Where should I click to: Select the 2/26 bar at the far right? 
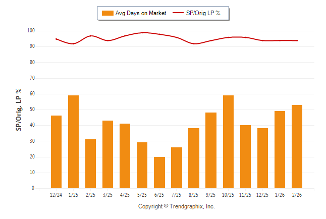[297, 146]
